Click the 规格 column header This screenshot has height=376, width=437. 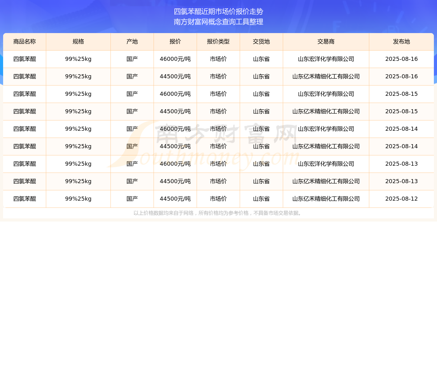[78, 42]
